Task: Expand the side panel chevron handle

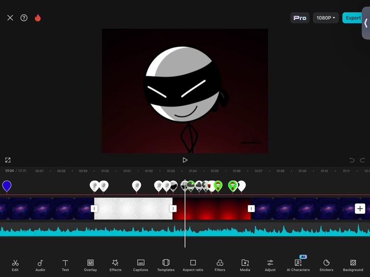Action: [366, 23]
